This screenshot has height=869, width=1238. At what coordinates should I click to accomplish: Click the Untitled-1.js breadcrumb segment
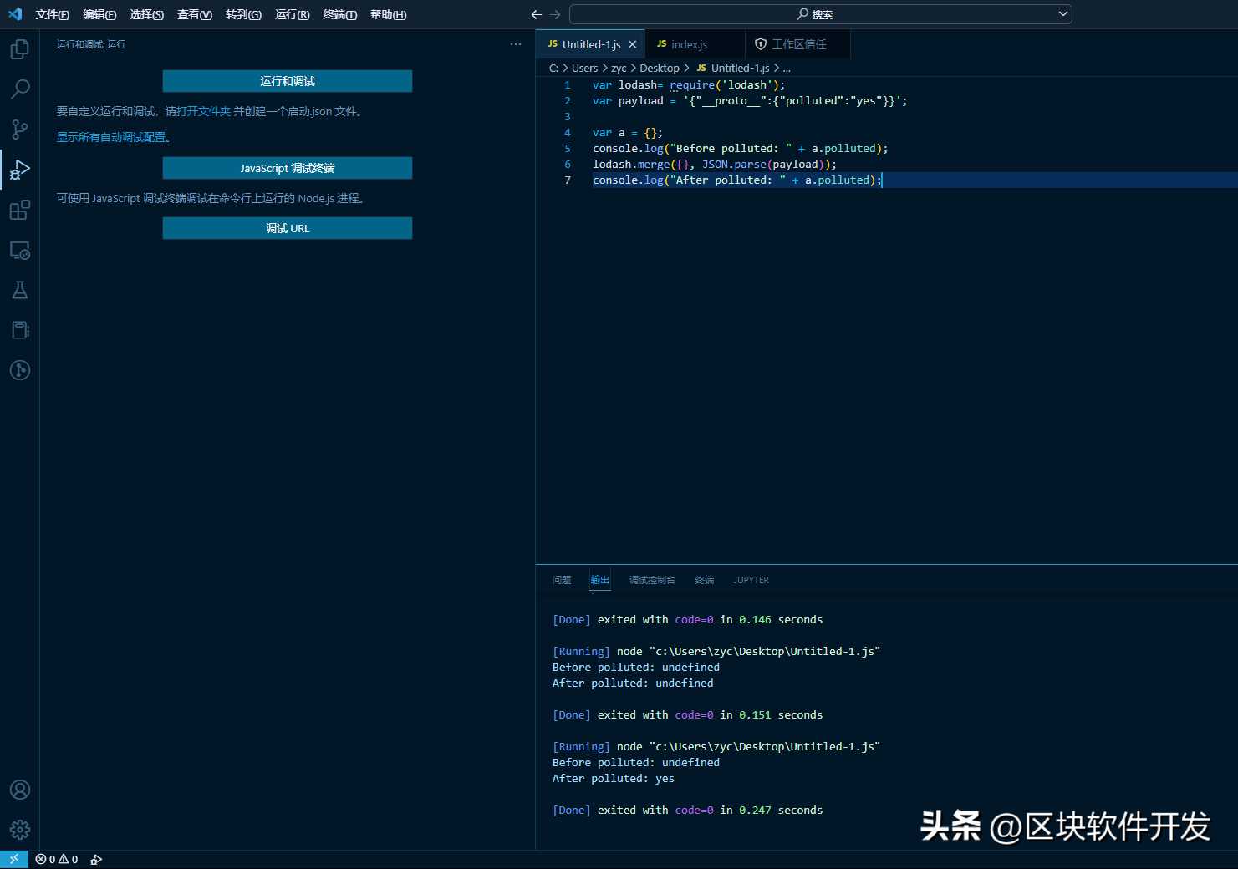click(x=733, y=68)
